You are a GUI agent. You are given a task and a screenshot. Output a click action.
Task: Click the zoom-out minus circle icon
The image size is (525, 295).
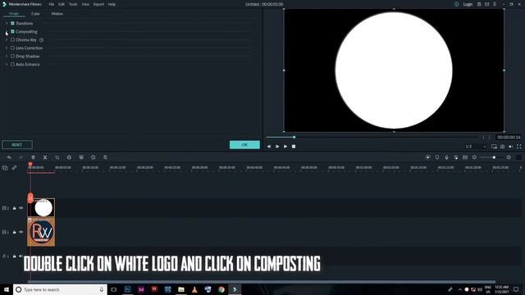(x=474, y=157)
